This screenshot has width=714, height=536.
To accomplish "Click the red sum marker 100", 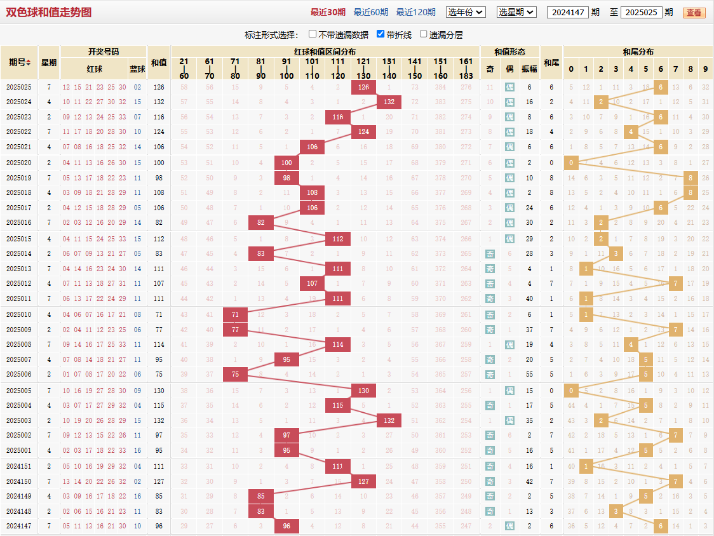I will tap(286, 163).
